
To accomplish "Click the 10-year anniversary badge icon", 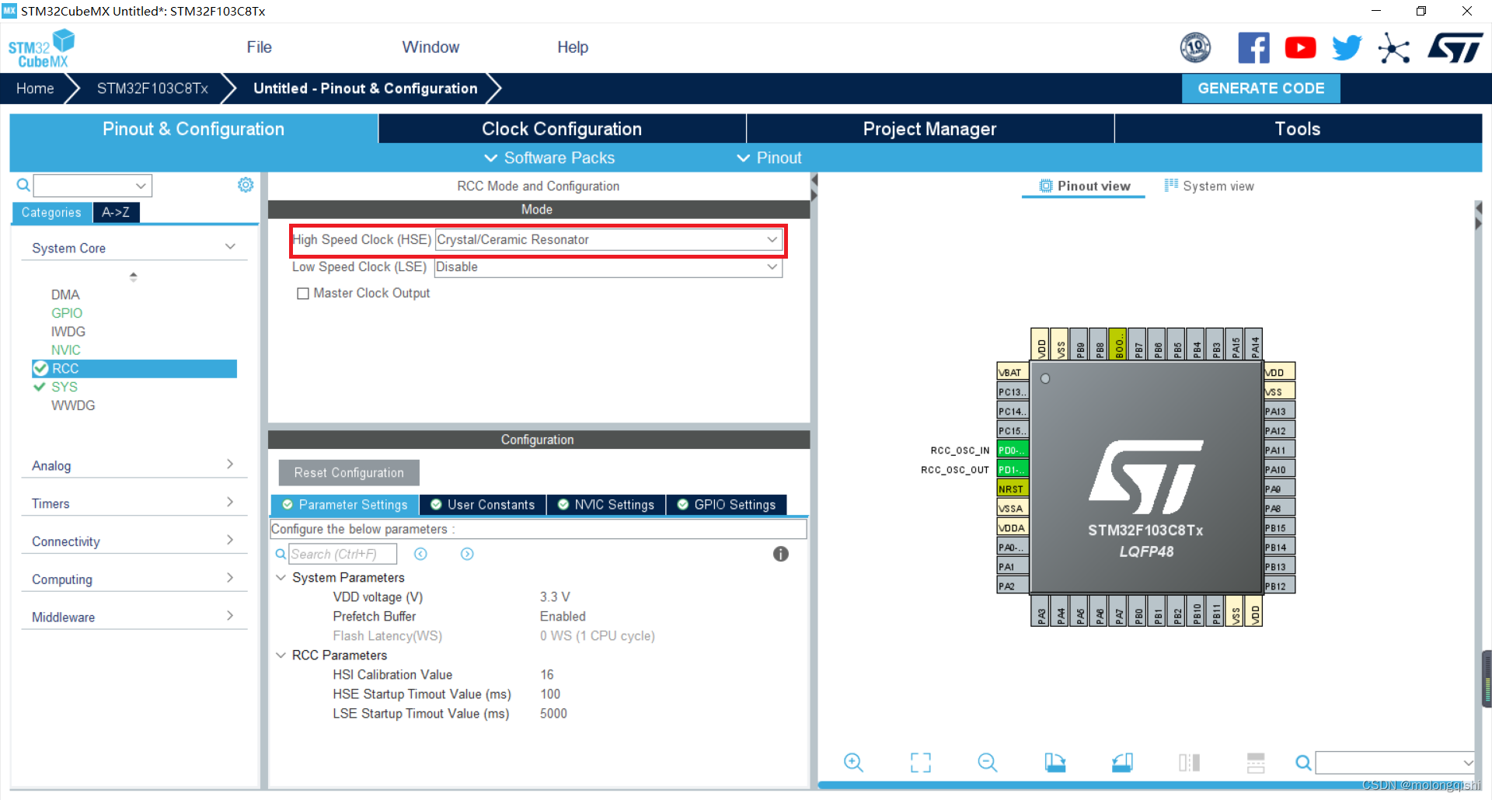I will (x=1195, y=48).
